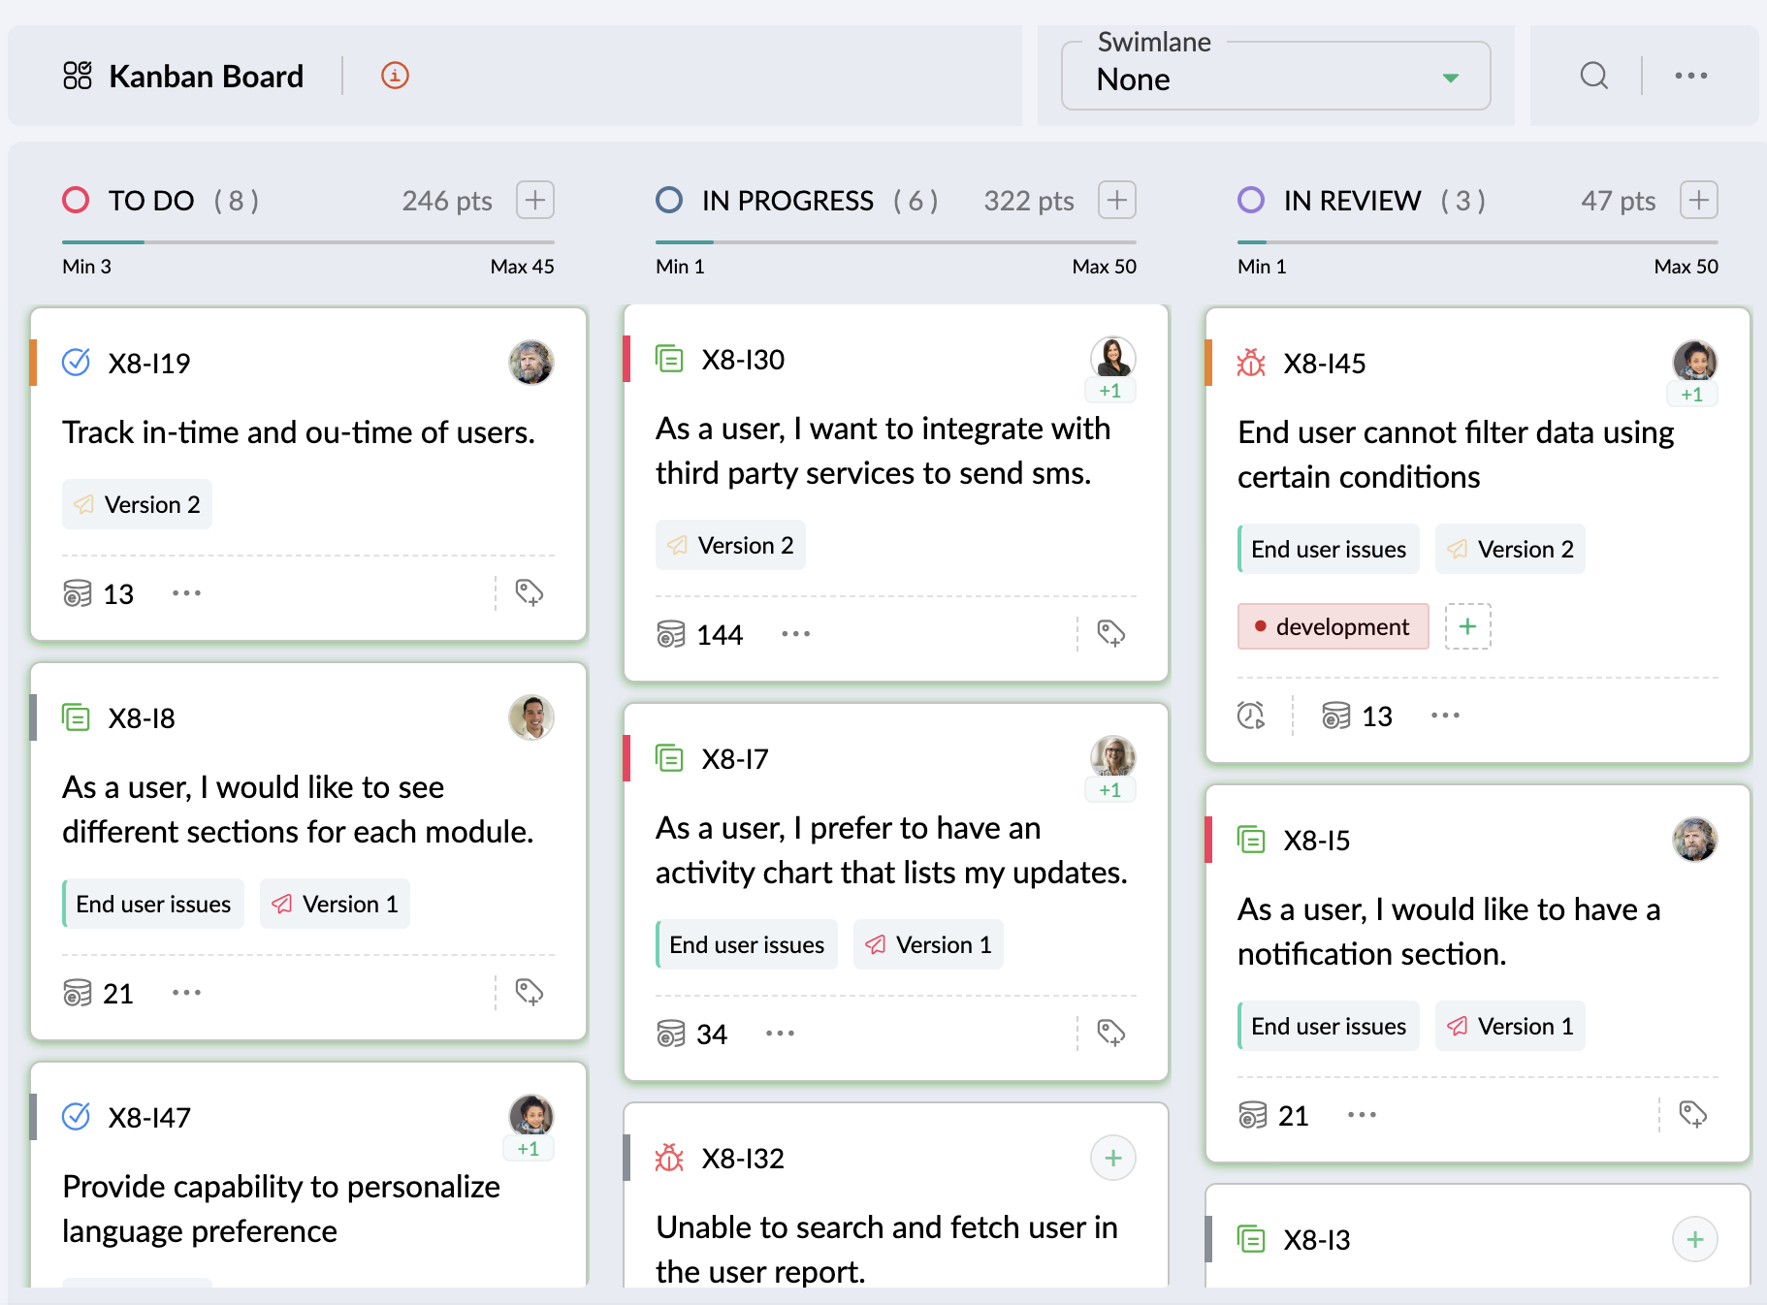Click the IN REVIEW status circle
This screenshot has width=1767, height=1305.
1251,200
